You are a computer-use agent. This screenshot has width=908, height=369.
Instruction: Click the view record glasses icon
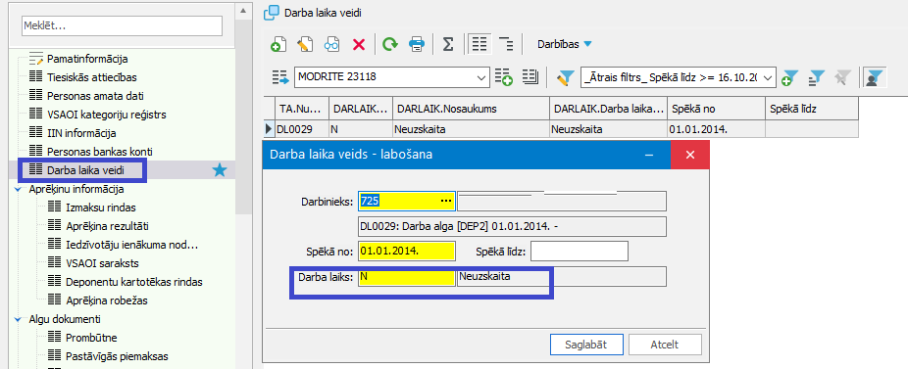[x=331, y=45]
